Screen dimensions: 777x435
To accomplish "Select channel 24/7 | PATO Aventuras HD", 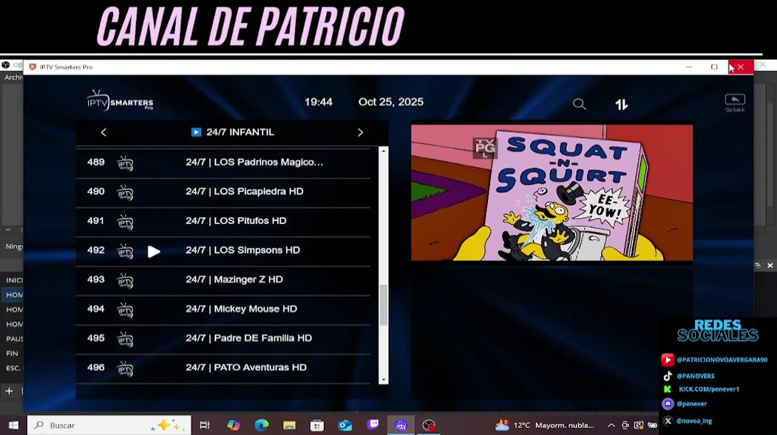I will (x=223, y=367).
